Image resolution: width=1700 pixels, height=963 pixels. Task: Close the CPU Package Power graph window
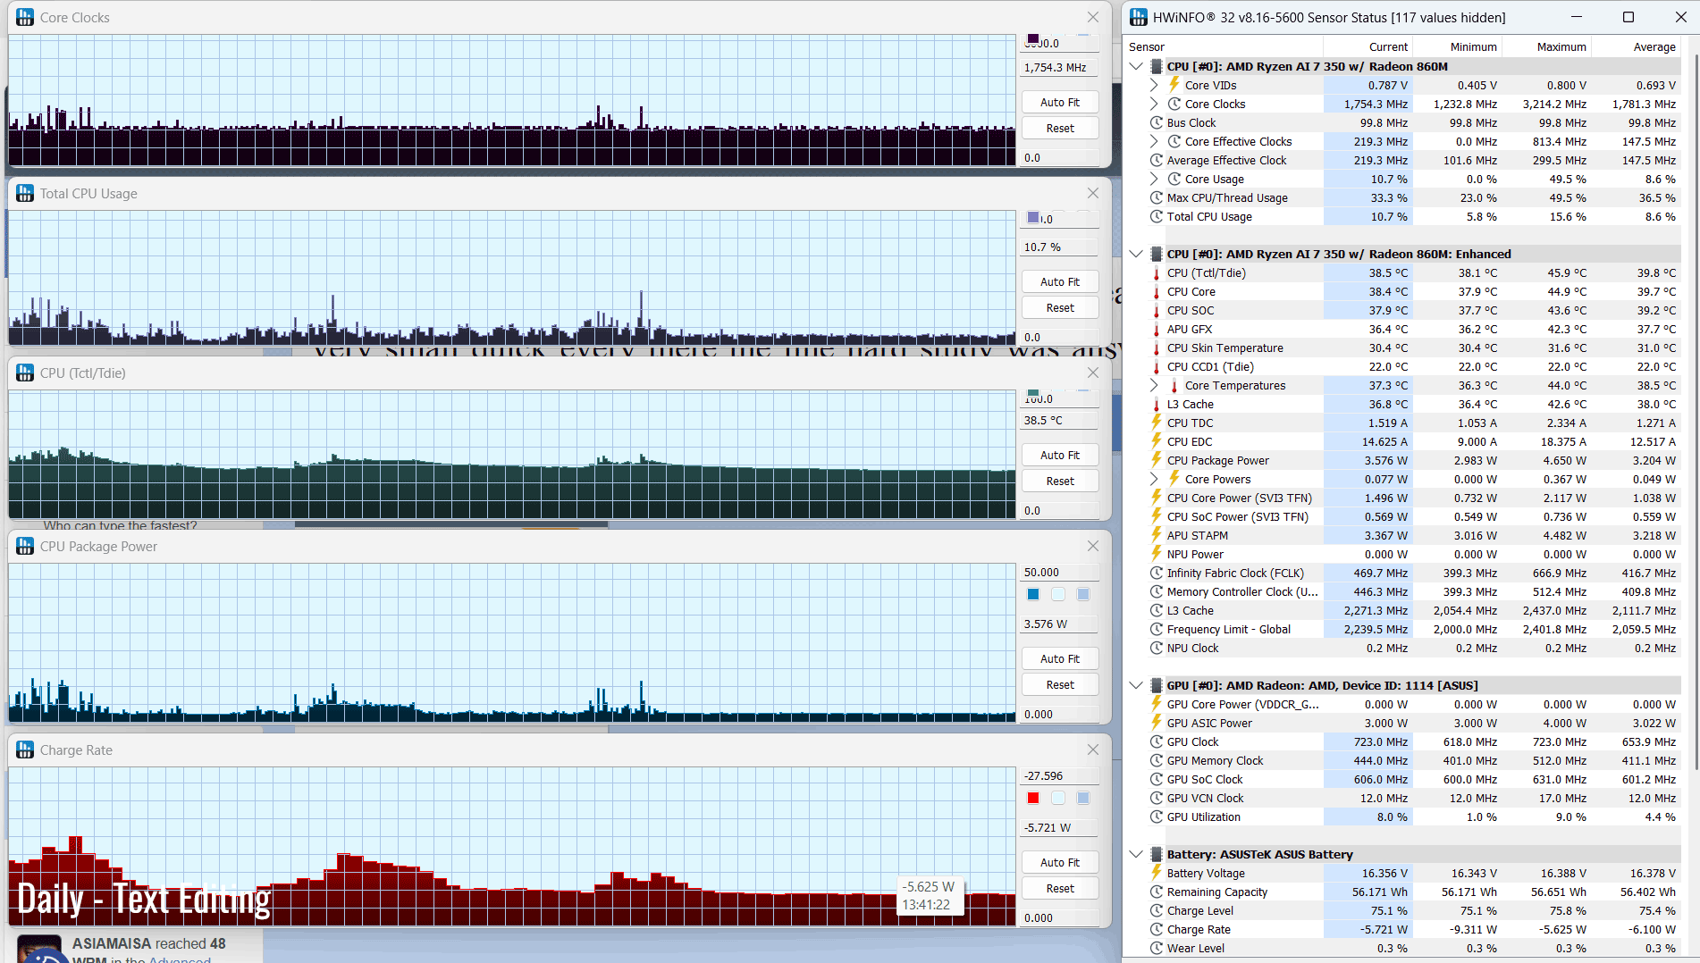pos(1093,547)
